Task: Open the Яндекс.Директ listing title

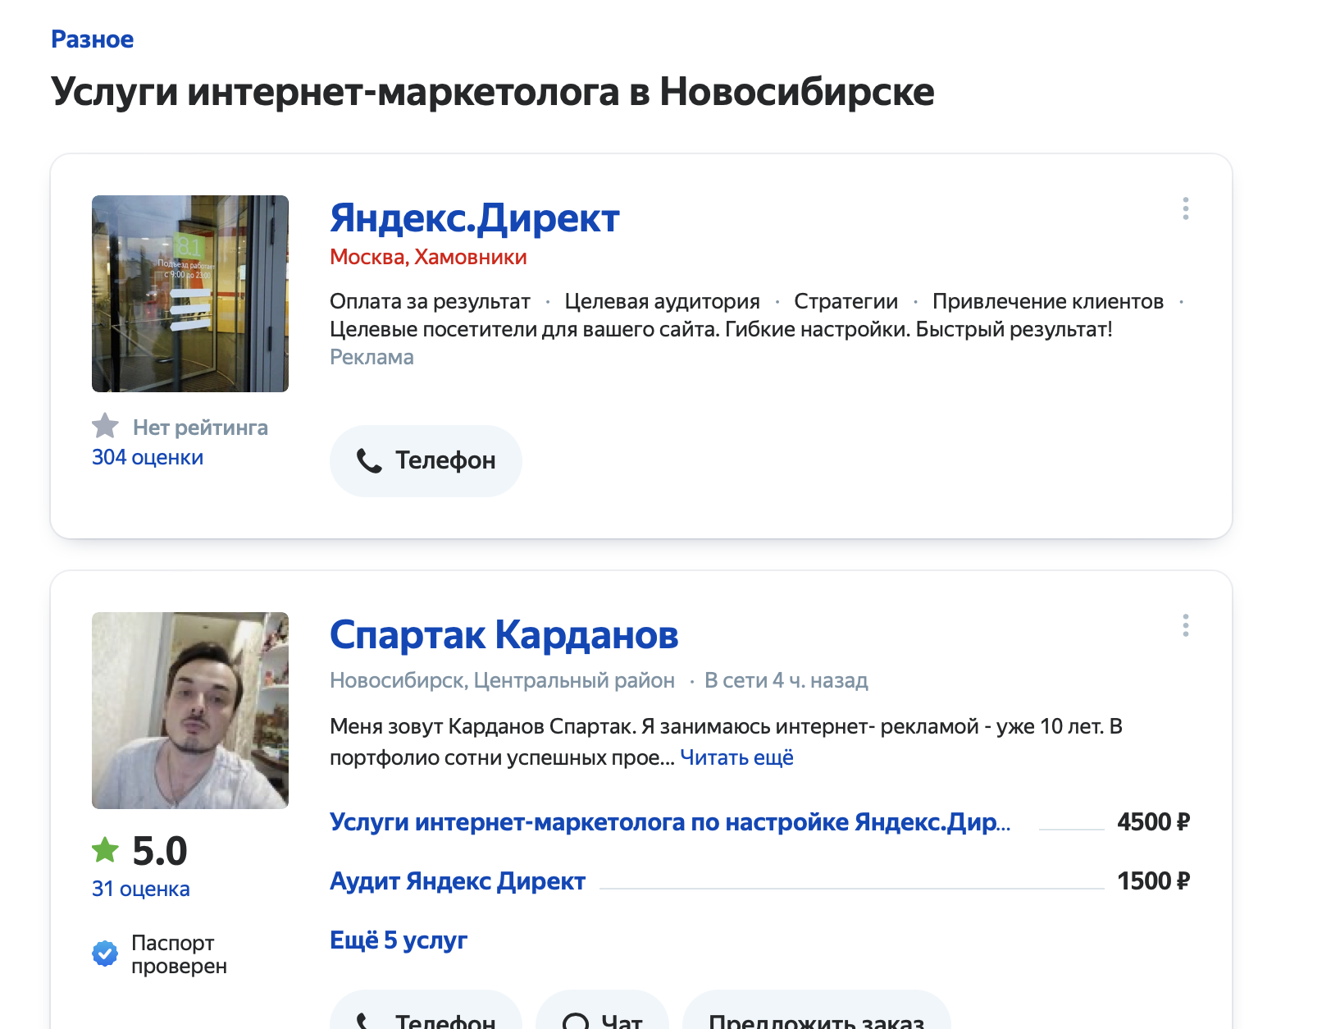Action: tap(474, 218)
